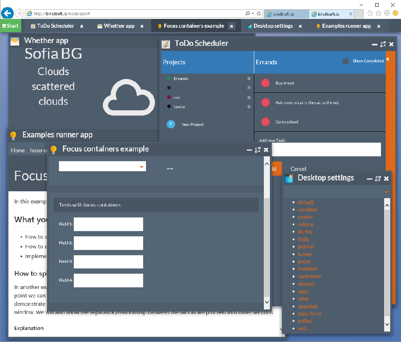
Task: Click Focus containers scrollbar up arrow
Action: tap(267, 164)
